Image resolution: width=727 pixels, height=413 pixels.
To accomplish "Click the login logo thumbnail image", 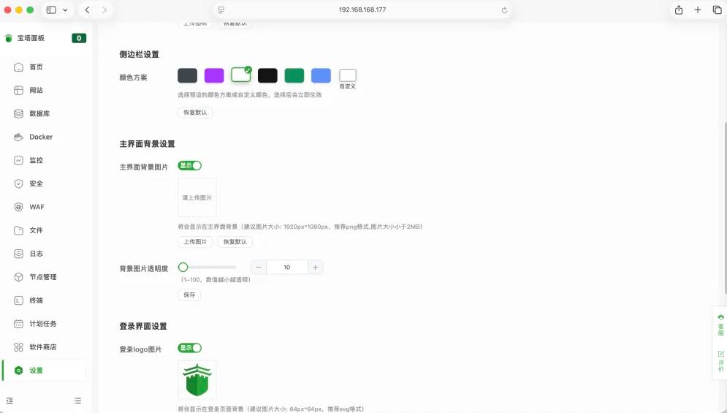I will (197, 379).
